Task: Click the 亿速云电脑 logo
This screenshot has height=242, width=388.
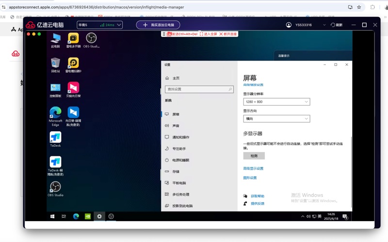Action: 45,25
